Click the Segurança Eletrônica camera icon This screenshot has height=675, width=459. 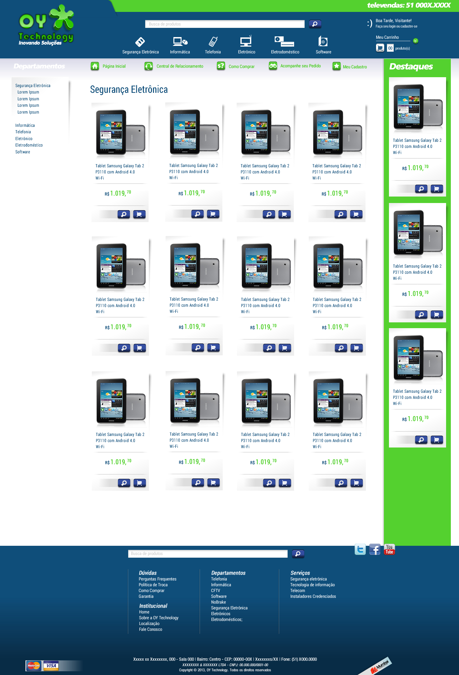[x=140, y=42]
